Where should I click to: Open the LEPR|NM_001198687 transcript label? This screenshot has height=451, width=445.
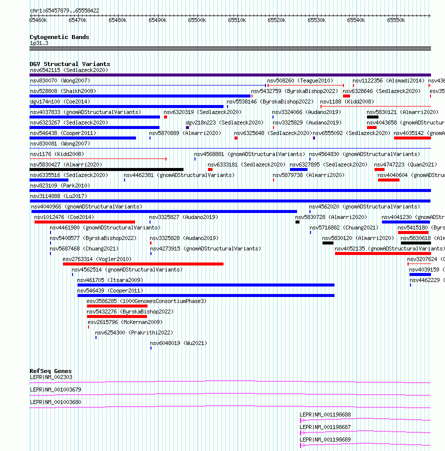point(325,427)
